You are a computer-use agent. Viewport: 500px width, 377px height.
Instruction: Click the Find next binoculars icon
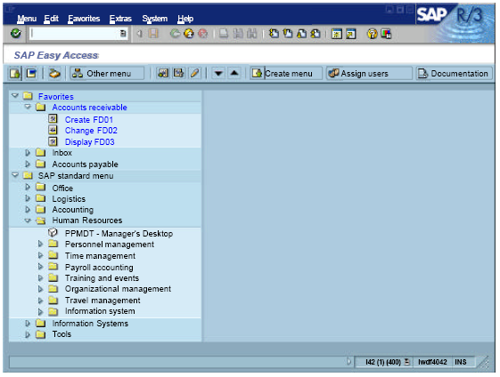(x=252, y=34)
